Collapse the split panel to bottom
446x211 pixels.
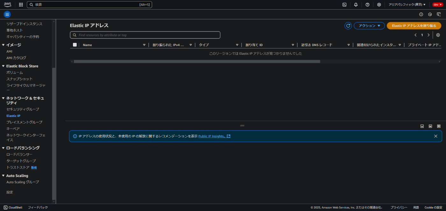coord(422,126)
